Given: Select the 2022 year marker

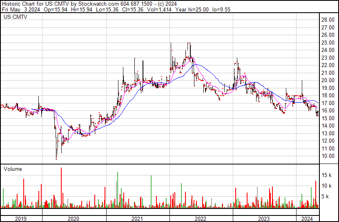Looking at the screenshot, I should (x=201, y=219).
